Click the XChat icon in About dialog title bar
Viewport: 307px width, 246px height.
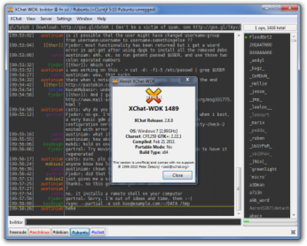pyautogui.click(x=115, y=81)
